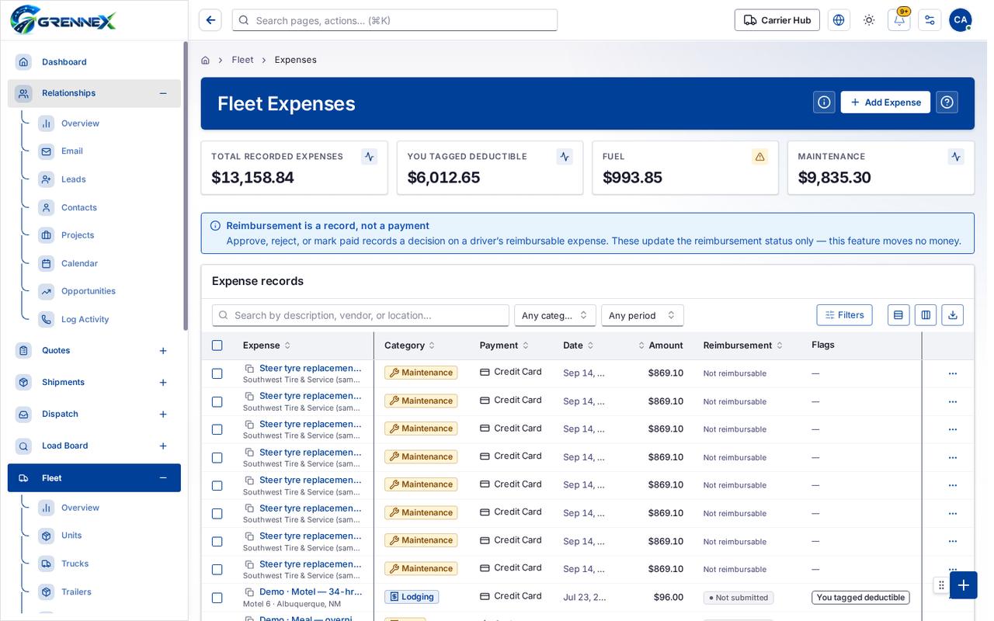The width and height of the screenshot is (994, 621).
Task: Click the globe language icon
Action: pos(839,20)
